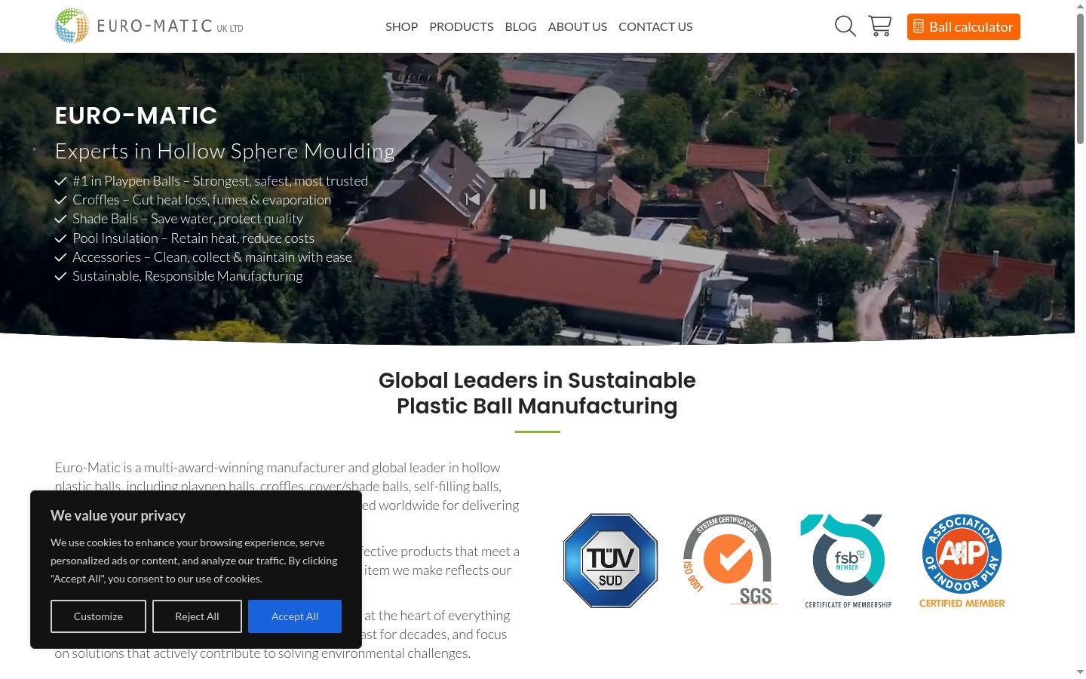Click the "EURO-MATIC" hero heading
This screenshot has width=1086, height=679.
click(136, 115)
